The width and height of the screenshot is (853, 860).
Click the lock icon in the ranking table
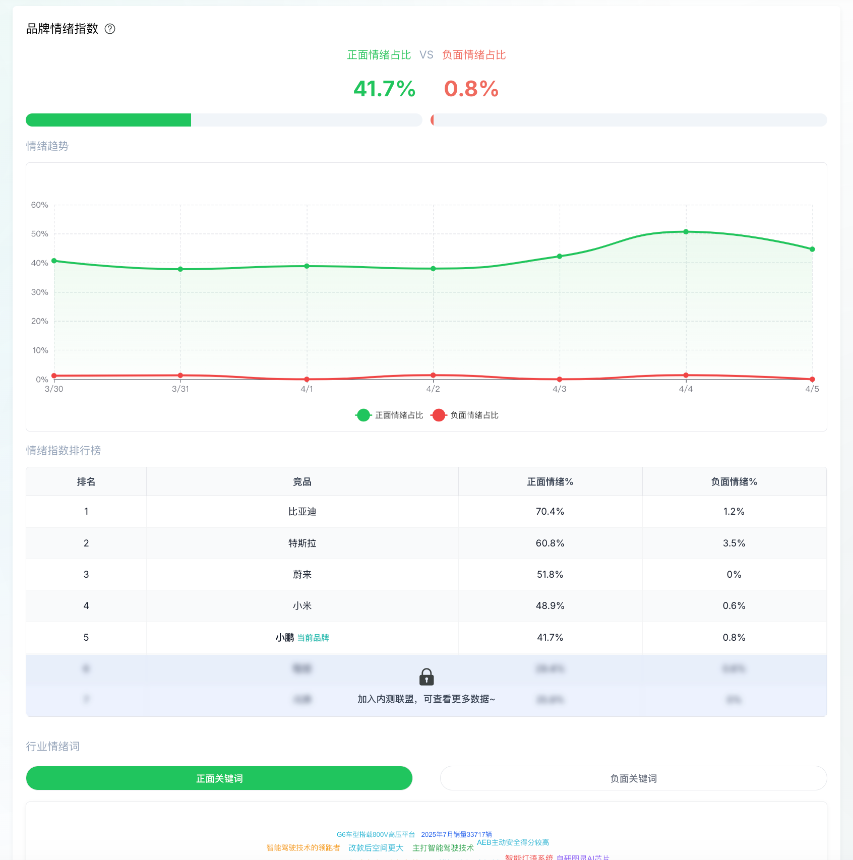tap(426, 677)
